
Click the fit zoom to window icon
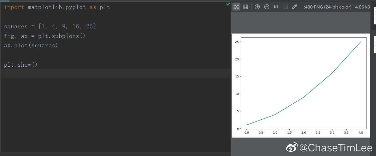[285, 7]
